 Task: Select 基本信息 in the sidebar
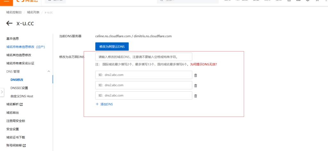pyautogui.click(x=13, y=39)
